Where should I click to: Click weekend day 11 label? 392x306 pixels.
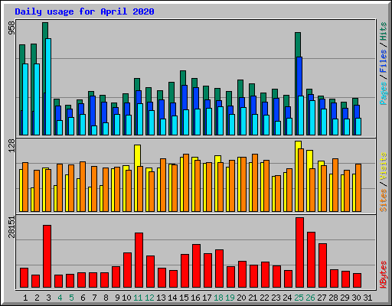coord(138,298)
